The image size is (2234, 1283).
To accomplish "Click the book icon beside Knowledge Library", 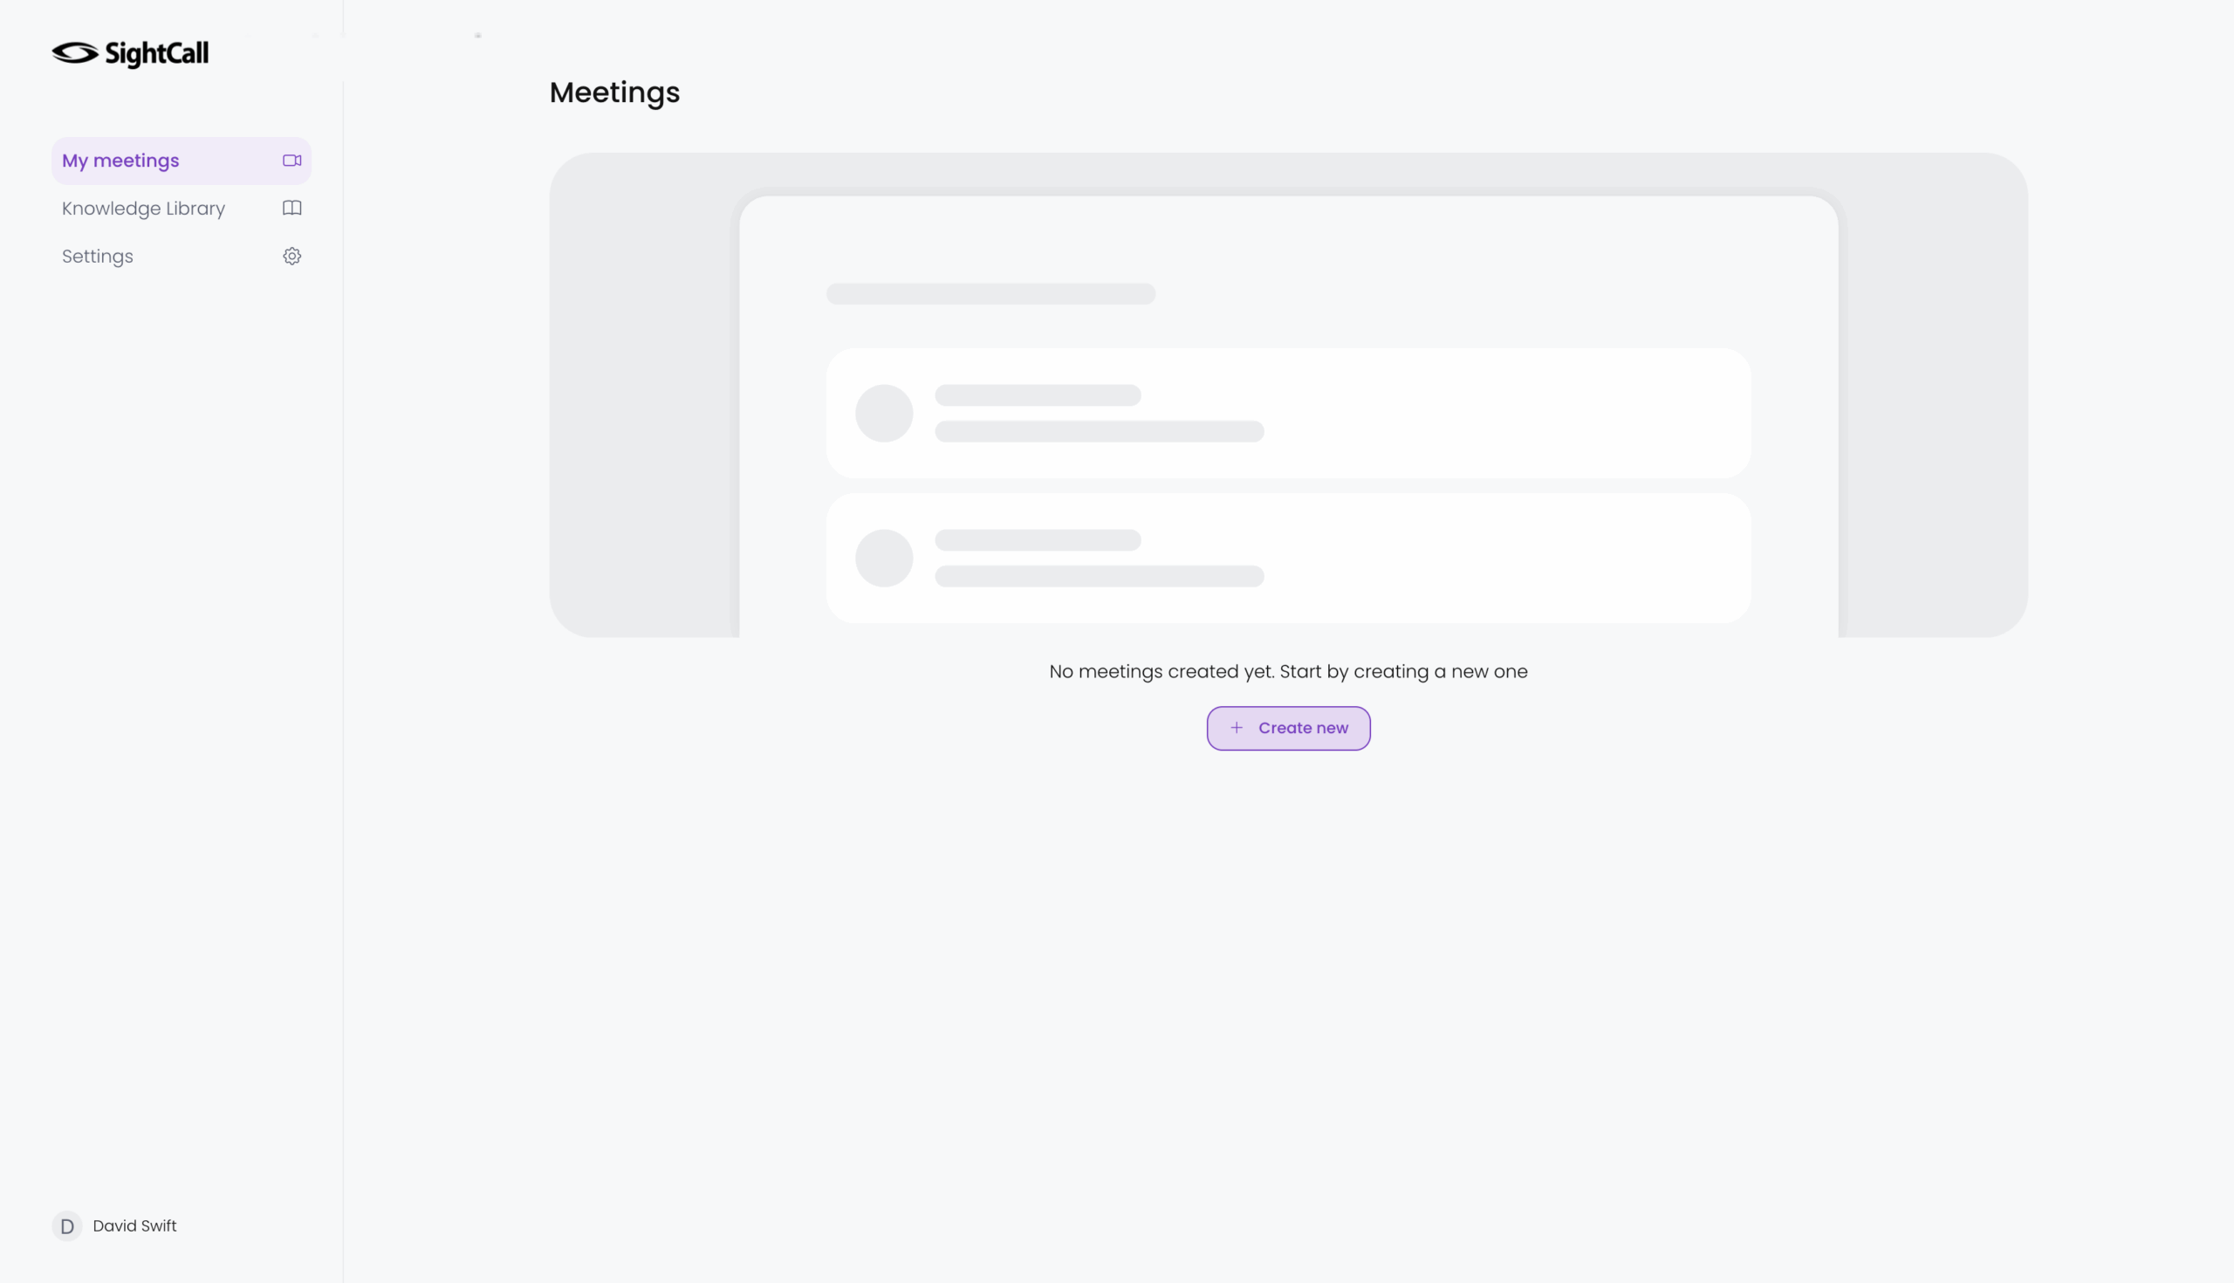I will click(x=291, y=208).
